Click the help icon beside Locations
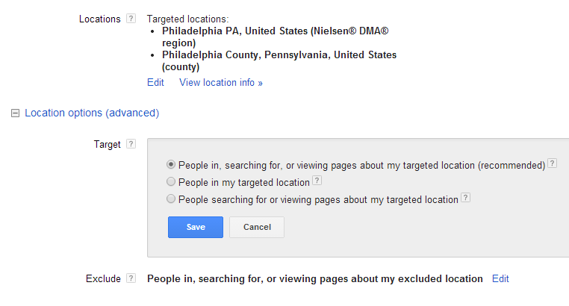The width and height of the screenshot is (569, 306). (x=131, y=19)
